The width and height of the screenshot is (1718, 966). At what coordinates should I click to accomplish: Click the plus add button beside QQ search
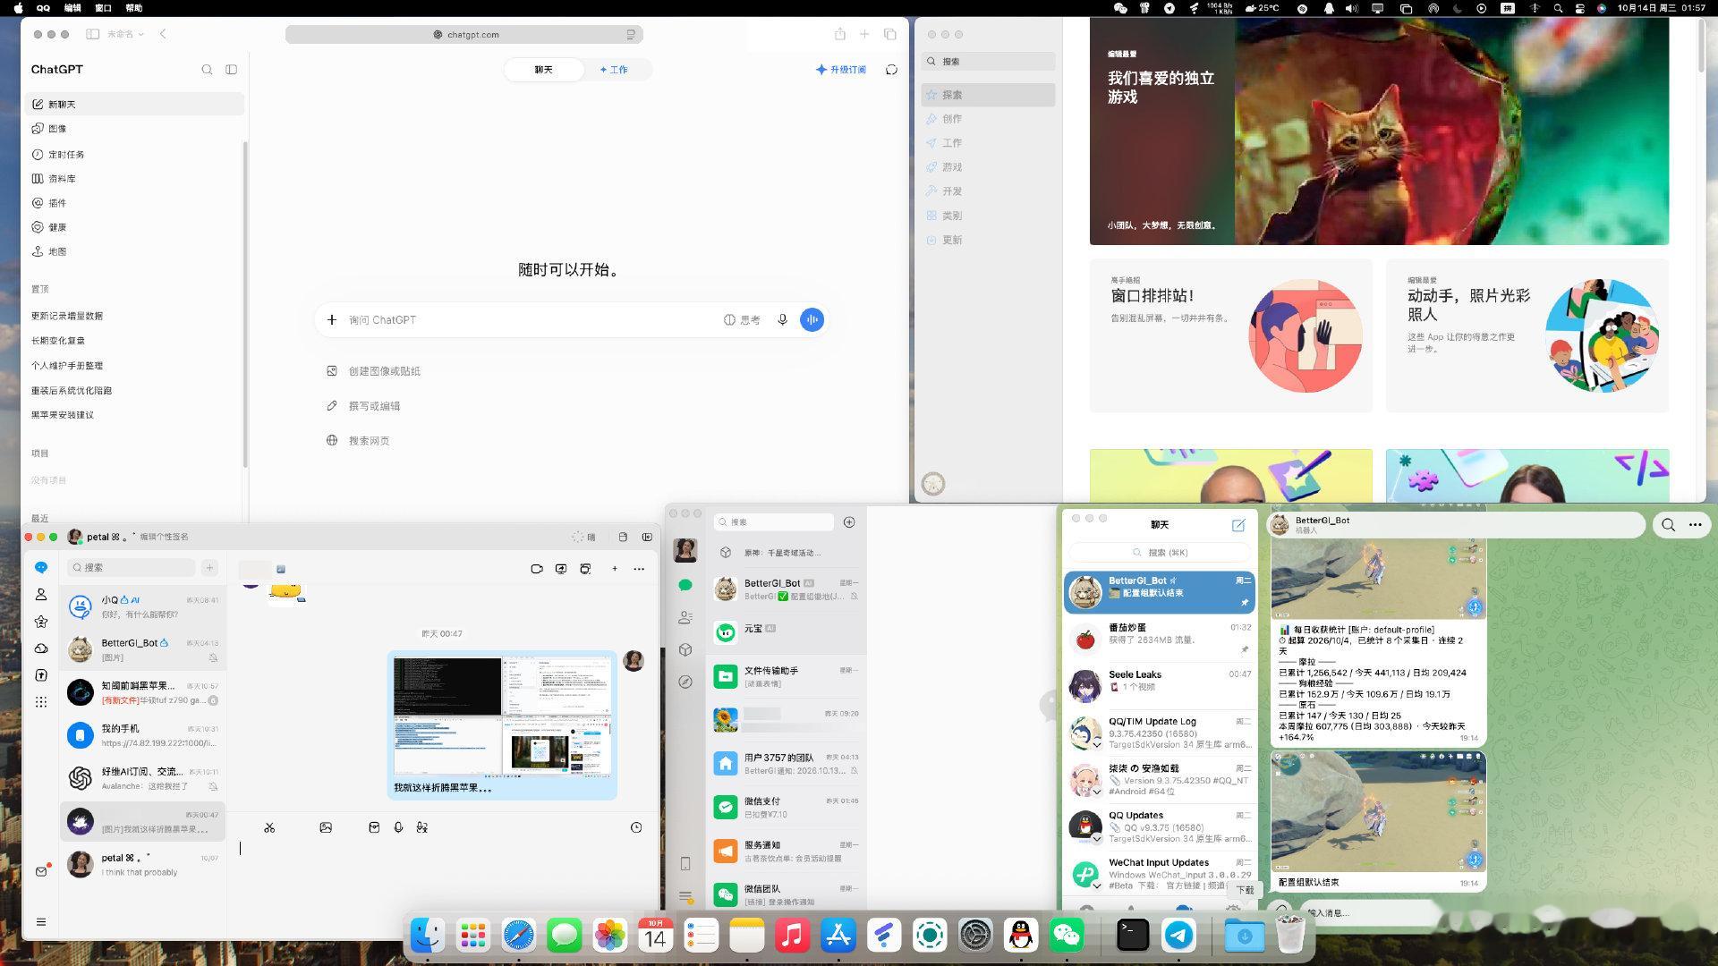[x=209, y=567]
